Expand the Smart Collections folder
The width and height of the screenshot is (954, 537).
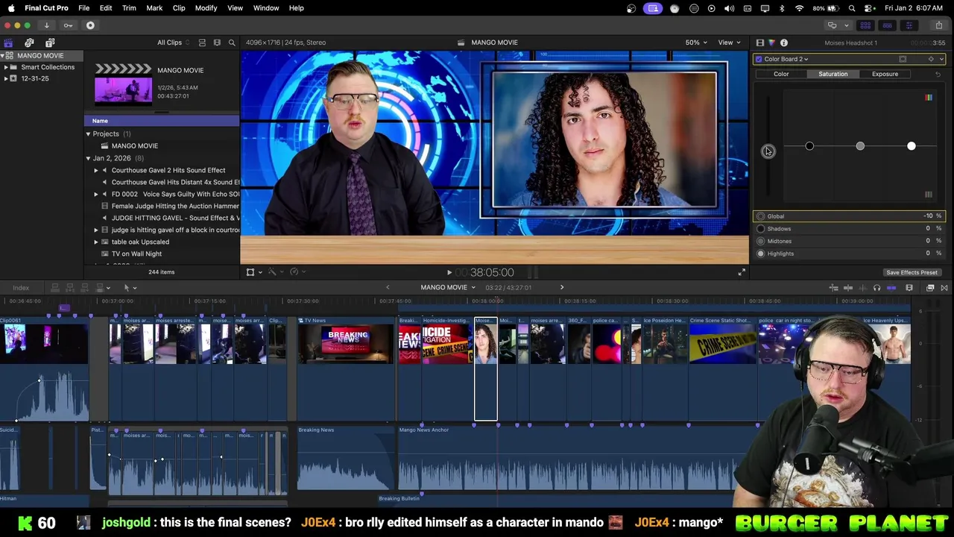coord(6,67)
